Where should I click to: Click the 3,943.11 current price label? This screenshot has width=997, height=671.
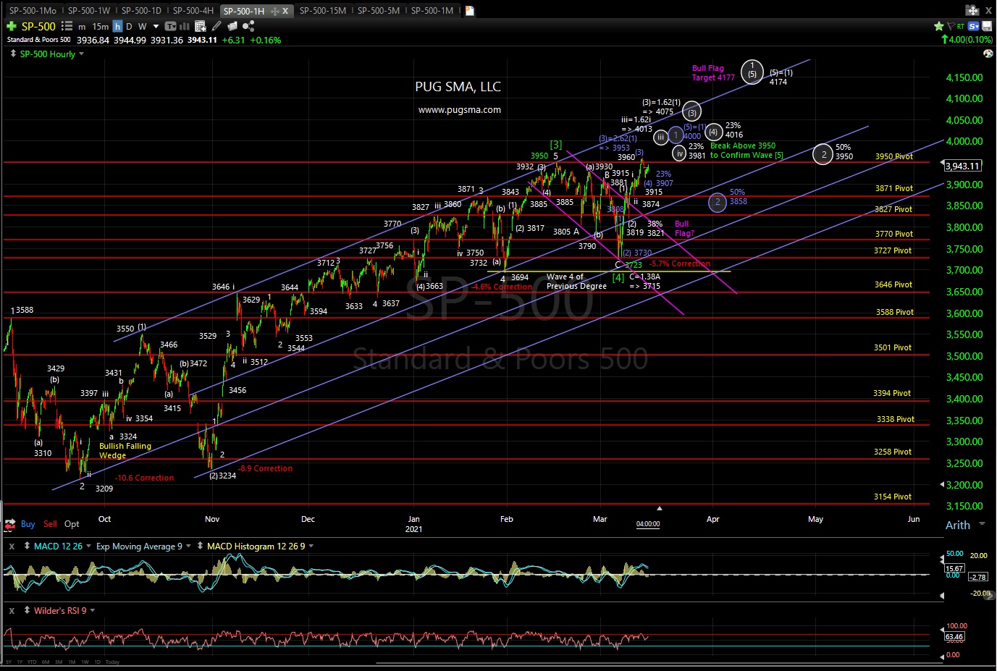click(962, 166)
